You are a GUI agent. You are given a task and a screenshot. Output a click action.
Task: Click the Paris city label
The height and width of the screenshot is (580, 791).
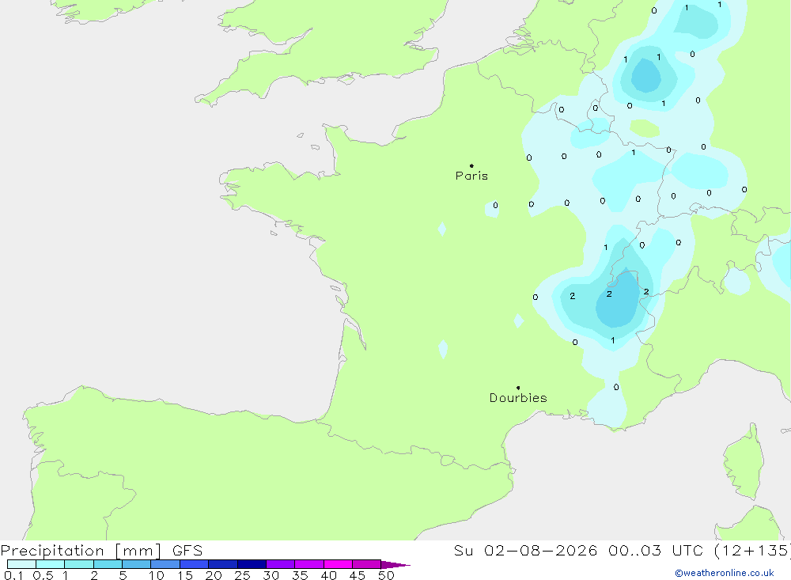[x=471, y=176]
